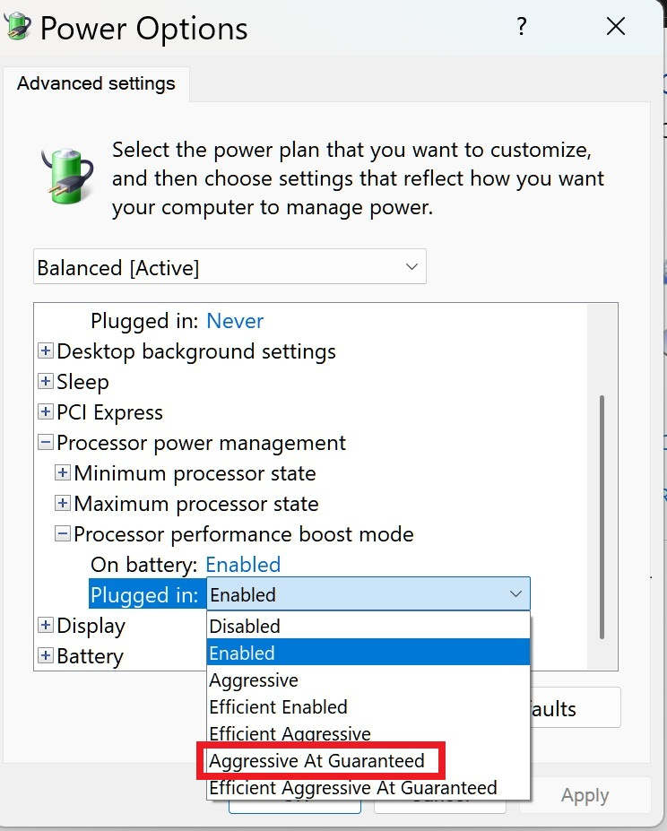The width and height of the screenshot is (667, 831).
Task: Choose Disabled from boost mode list
Action: point(368,626)
